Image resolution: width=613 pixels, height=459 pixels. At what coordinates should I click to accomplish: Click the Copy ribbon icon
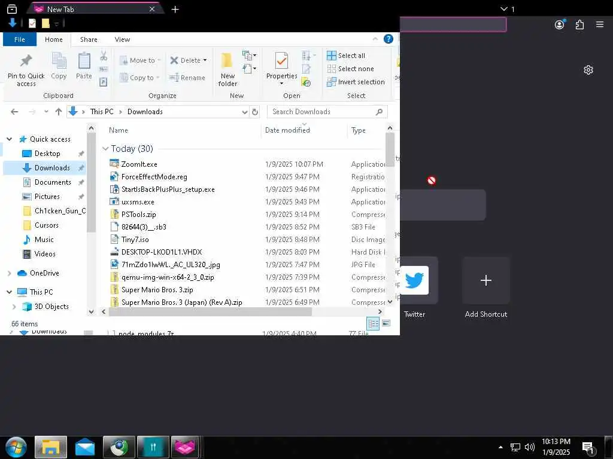pos(59,62)
